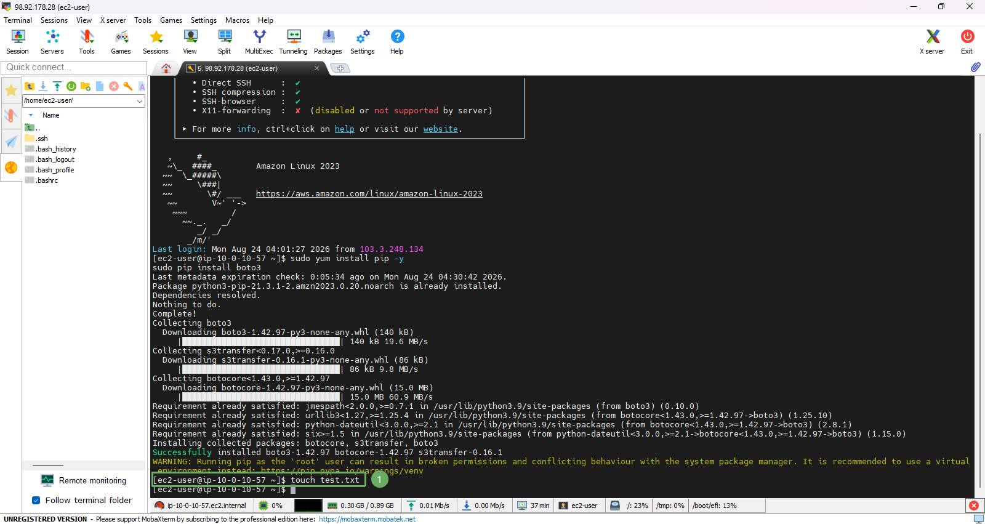Click the red Exit toolbar icon
This screenshot has width=985, height=524.
click(x=967, y=42)
